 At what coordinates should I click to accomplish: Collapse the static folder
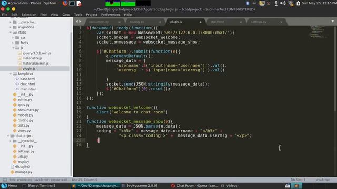(x=11, y=33)
